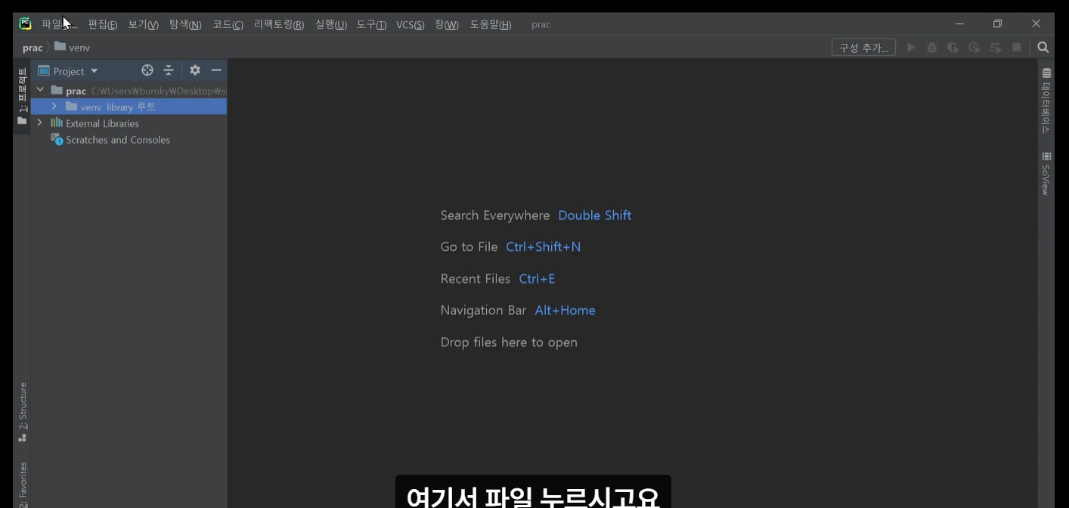This screenshot has width=1069, height=508.
Task: Click prac in navigation breadcrumb
Action: pos(33,48)
